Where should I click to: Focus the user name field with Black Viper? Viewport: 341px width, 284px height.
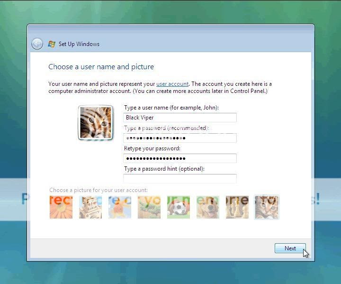point(180,118)
